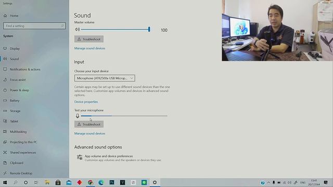Open Task View from taskbar
333x187 pixels.
tap(36, 182)
